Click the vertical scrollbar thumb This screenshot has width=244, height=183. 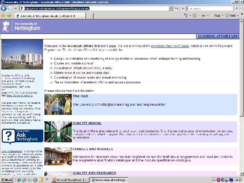point(241,70)
